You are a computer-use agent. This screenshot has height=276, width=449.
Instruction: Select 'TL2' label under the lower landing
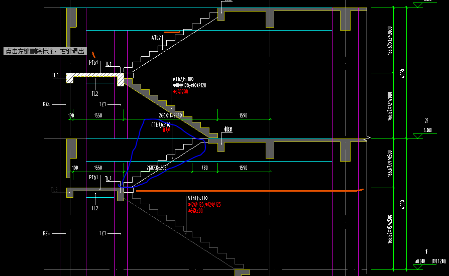pos(95,208)
